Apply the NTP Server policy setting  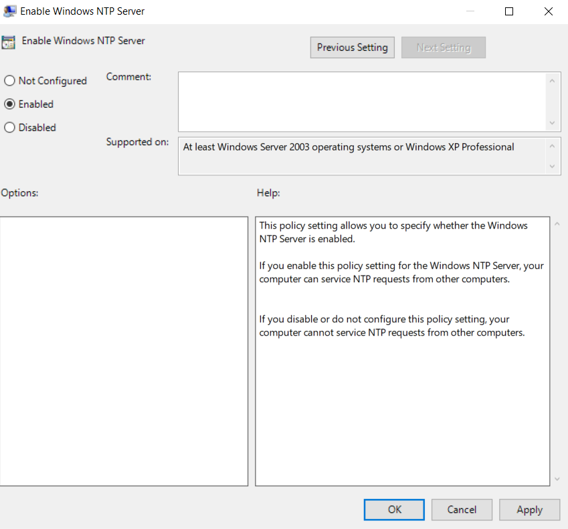point(529,510)
